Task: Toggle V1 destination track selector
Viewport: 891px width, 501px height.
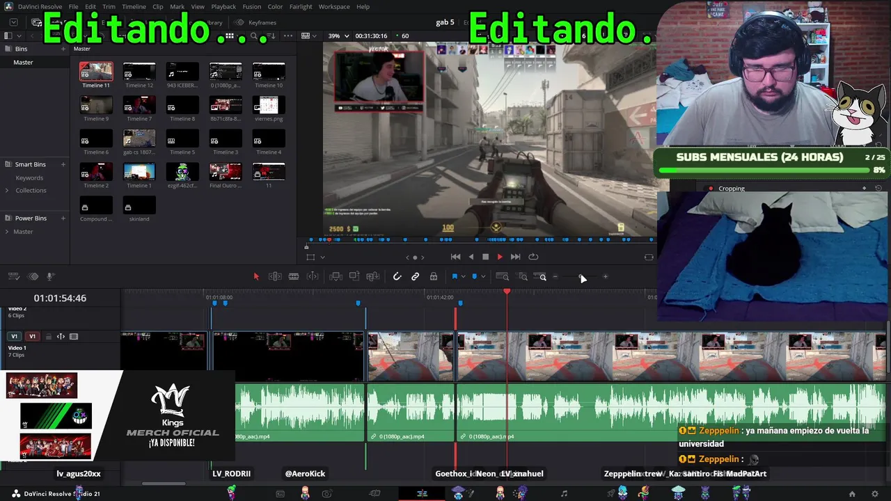Action: [14, 336]
